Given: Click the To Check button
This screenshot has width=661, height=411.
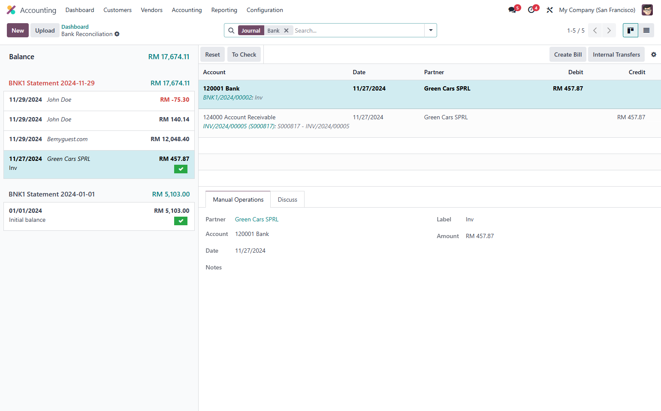Looking at the screenshot, I should 244,54.
